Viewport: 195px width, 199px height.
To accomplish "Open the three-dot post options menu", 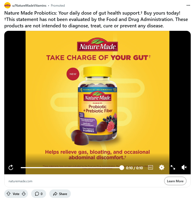I will (x=188, y=5).
